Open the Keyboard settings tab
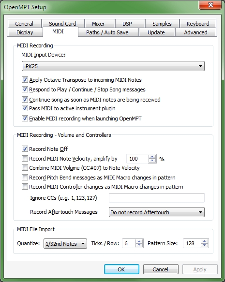 pyautogui.click(x=198, y=24)
